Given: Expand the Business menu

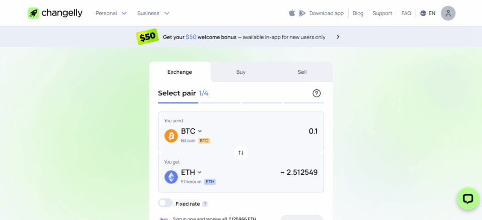Looking at the screenshot, I should point(153,13).
